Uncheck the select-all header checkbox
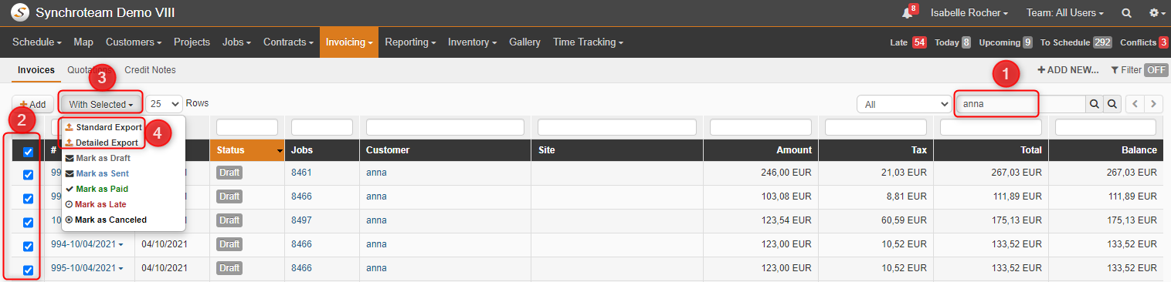The width and height of the screenshot is (1171, 282). click(x=28, y=152)
